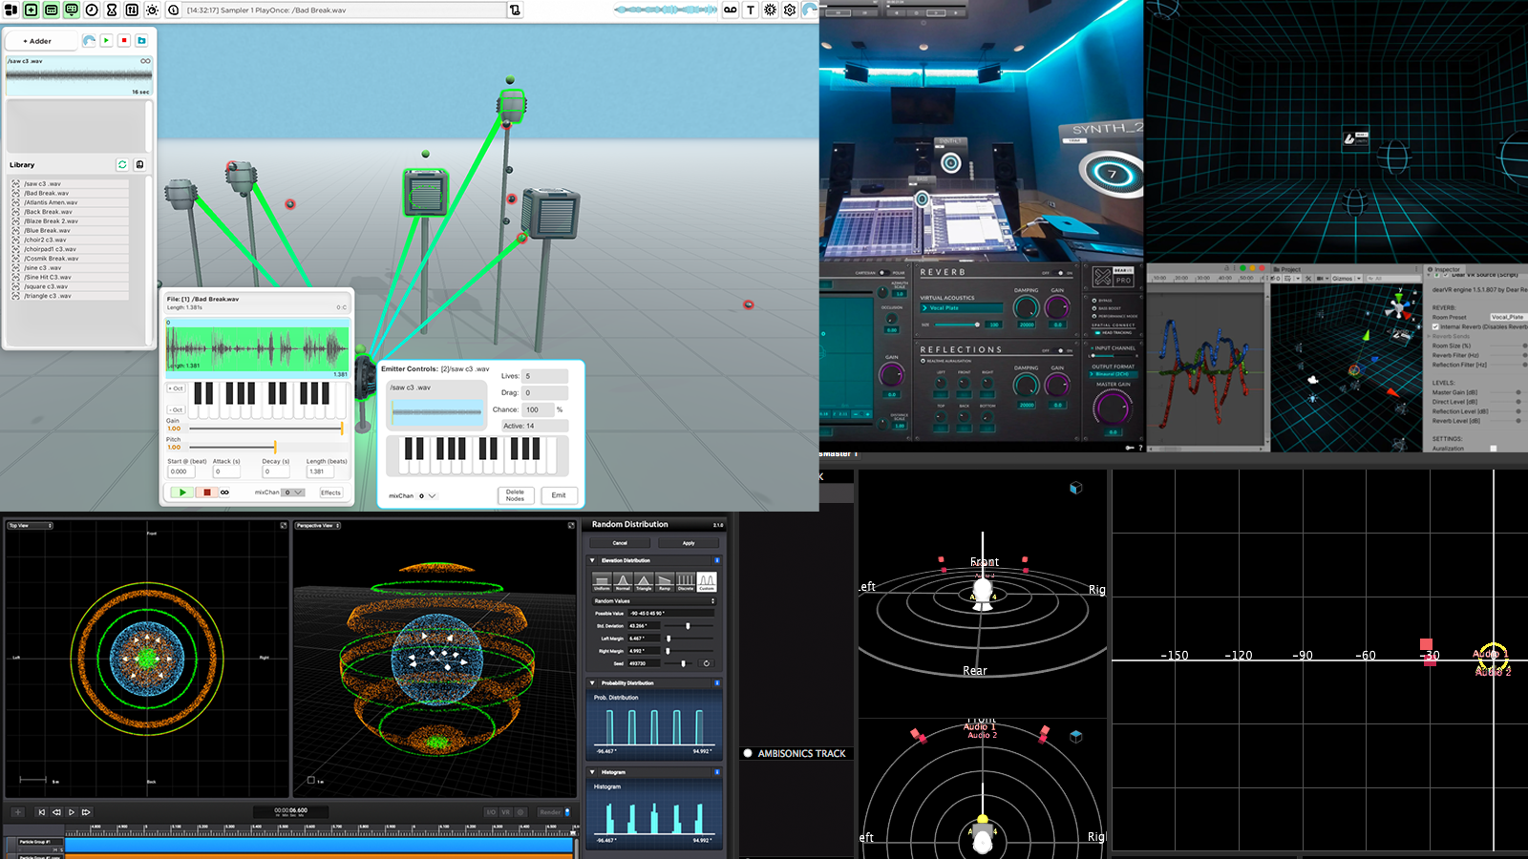This screenshot has width=1528, height=859.
Task: Enable the Internal Reverb checkbox in the dearVR inspector
Action: pos(1437,325)
